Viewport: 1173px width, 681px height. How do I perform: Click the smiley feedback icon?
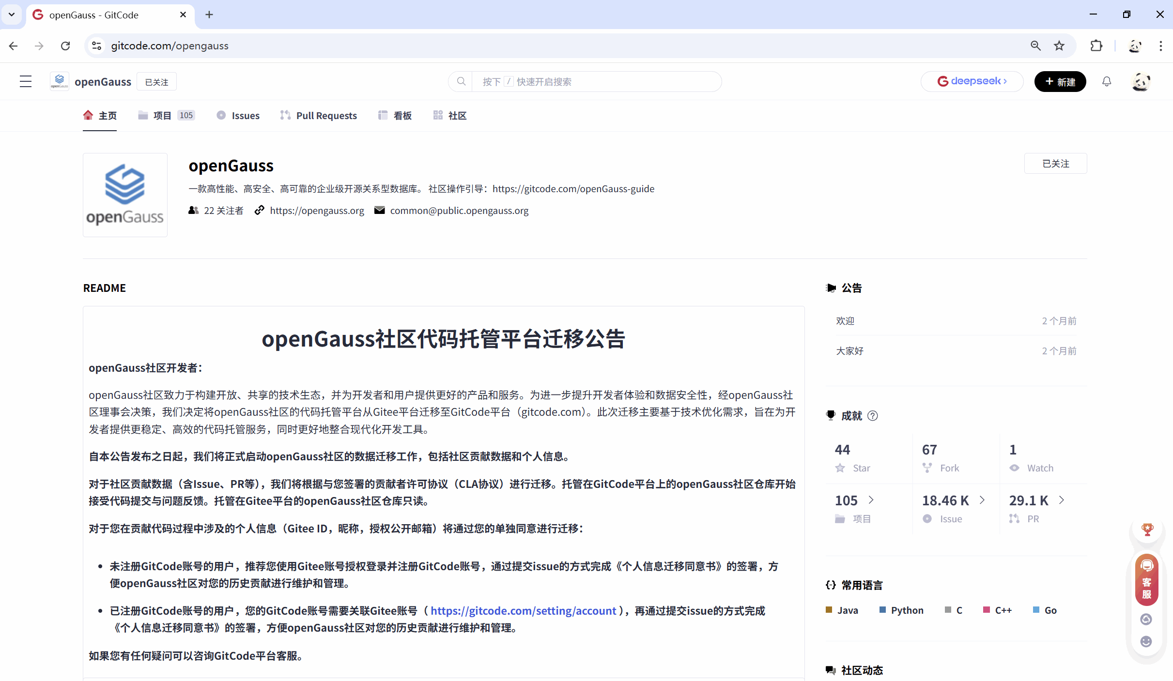1146,642
